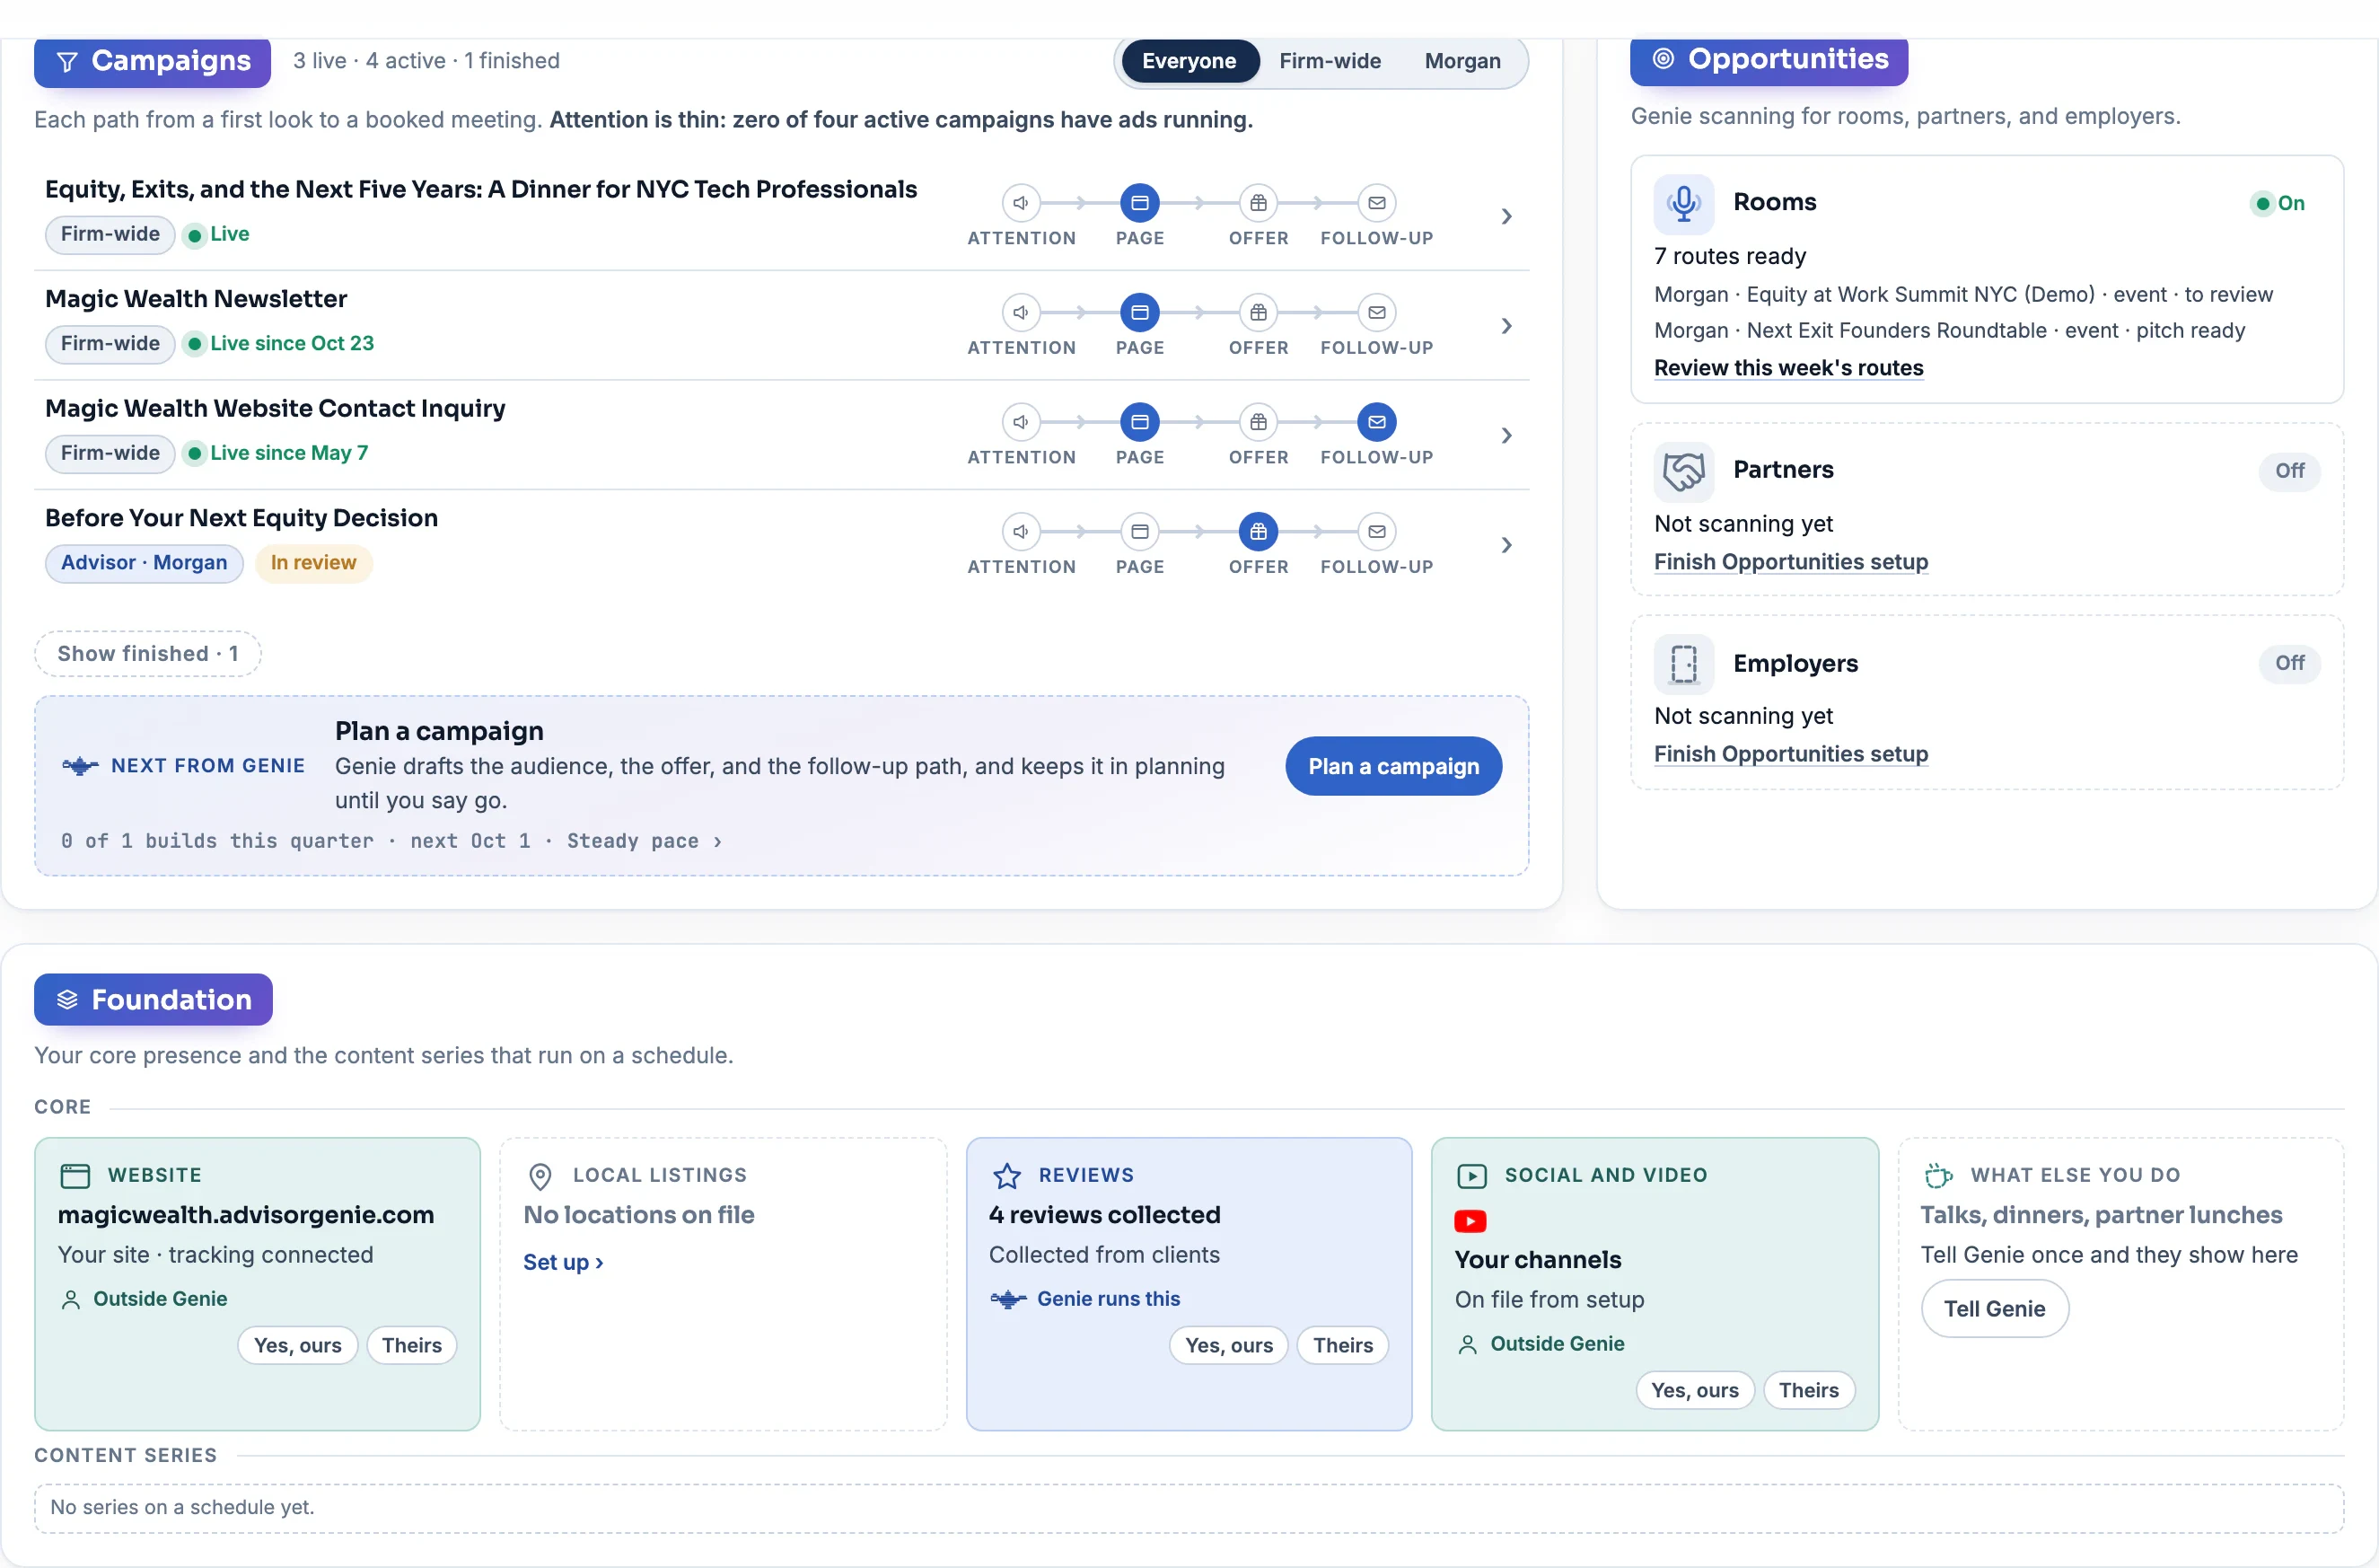The height and width of the screenshot is (1568, 2379).
Task: Show finished campaigns
Action: click(148, 654)
